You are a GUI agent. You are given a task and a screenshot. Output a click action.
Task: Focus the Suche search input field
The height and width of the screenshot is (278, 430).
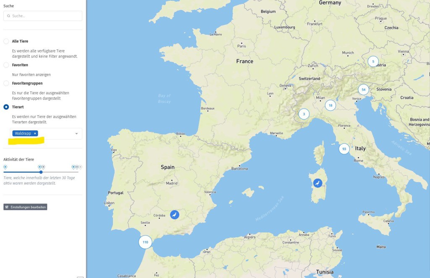pos(43,16)
